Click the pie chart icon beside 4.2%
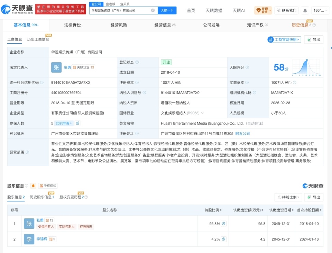Image resolution: width=332 pixels, height=253 pixels. tap(224, 239)
